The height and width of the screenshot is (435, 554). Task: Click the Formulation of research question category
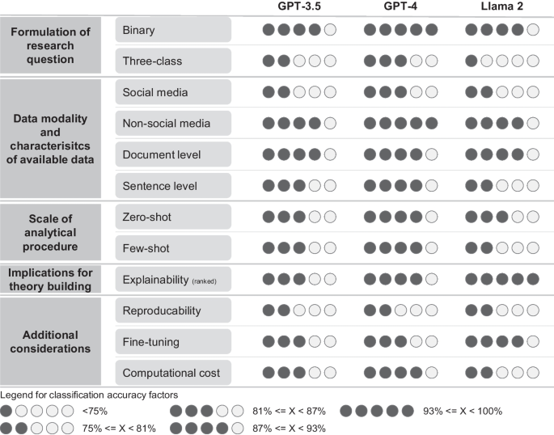[50, 45]
